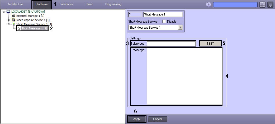The image size is (275, 124).
Task: Click the Short Message 1 item icon
Action: (19, 28)
